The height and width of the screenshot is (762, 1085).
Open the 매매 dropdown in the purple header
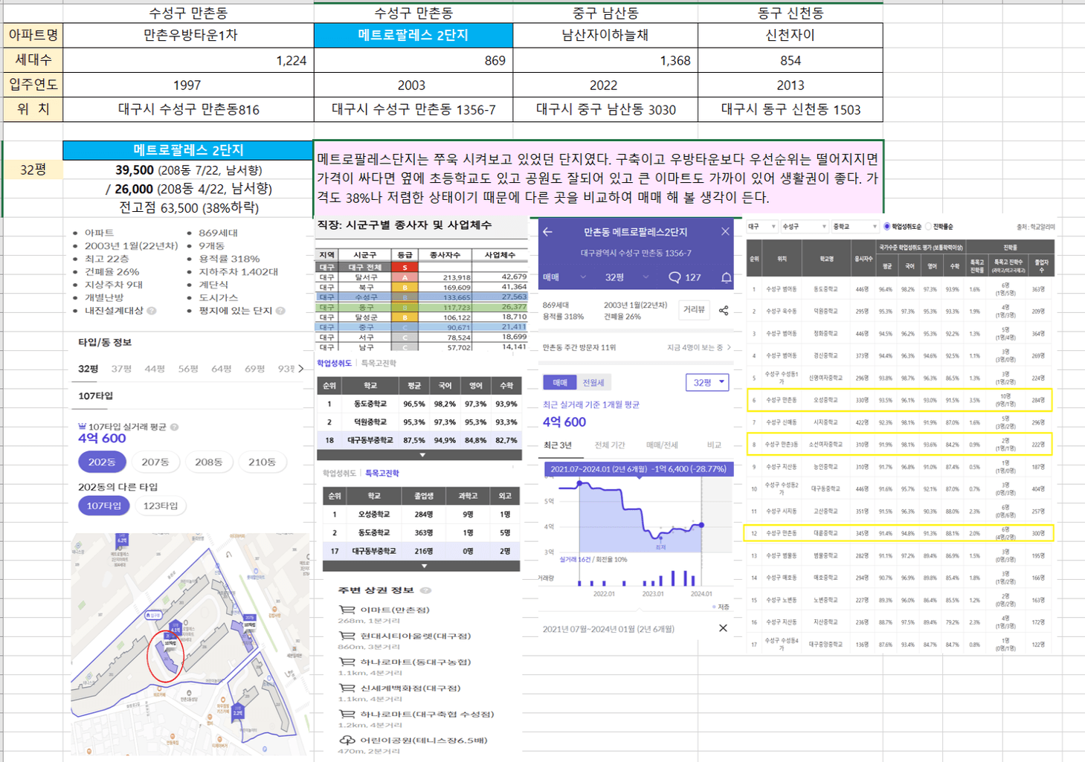(x=564, y=277)
